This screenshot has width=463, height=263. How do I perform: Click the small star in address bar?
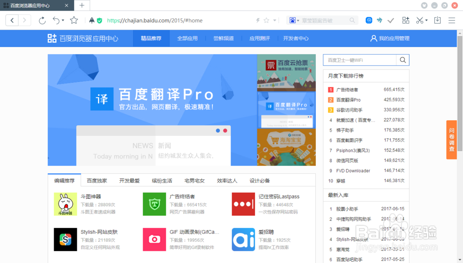pyautogui.click(x=266, y=20)
